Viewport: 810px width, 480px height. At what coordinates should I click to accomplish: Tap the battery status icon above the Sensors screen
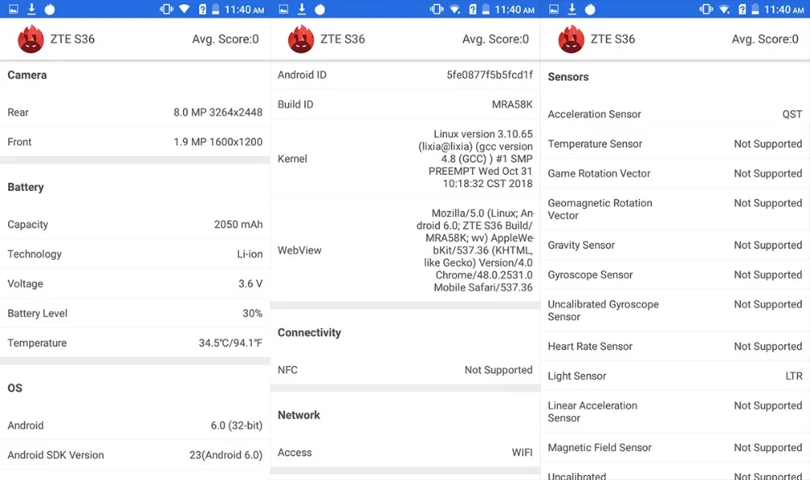[x=755, y=9]
